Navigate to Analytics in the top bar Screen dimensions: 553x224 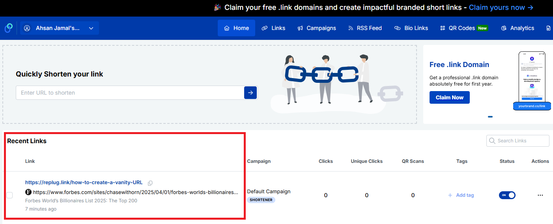click(x=518, y=28)
